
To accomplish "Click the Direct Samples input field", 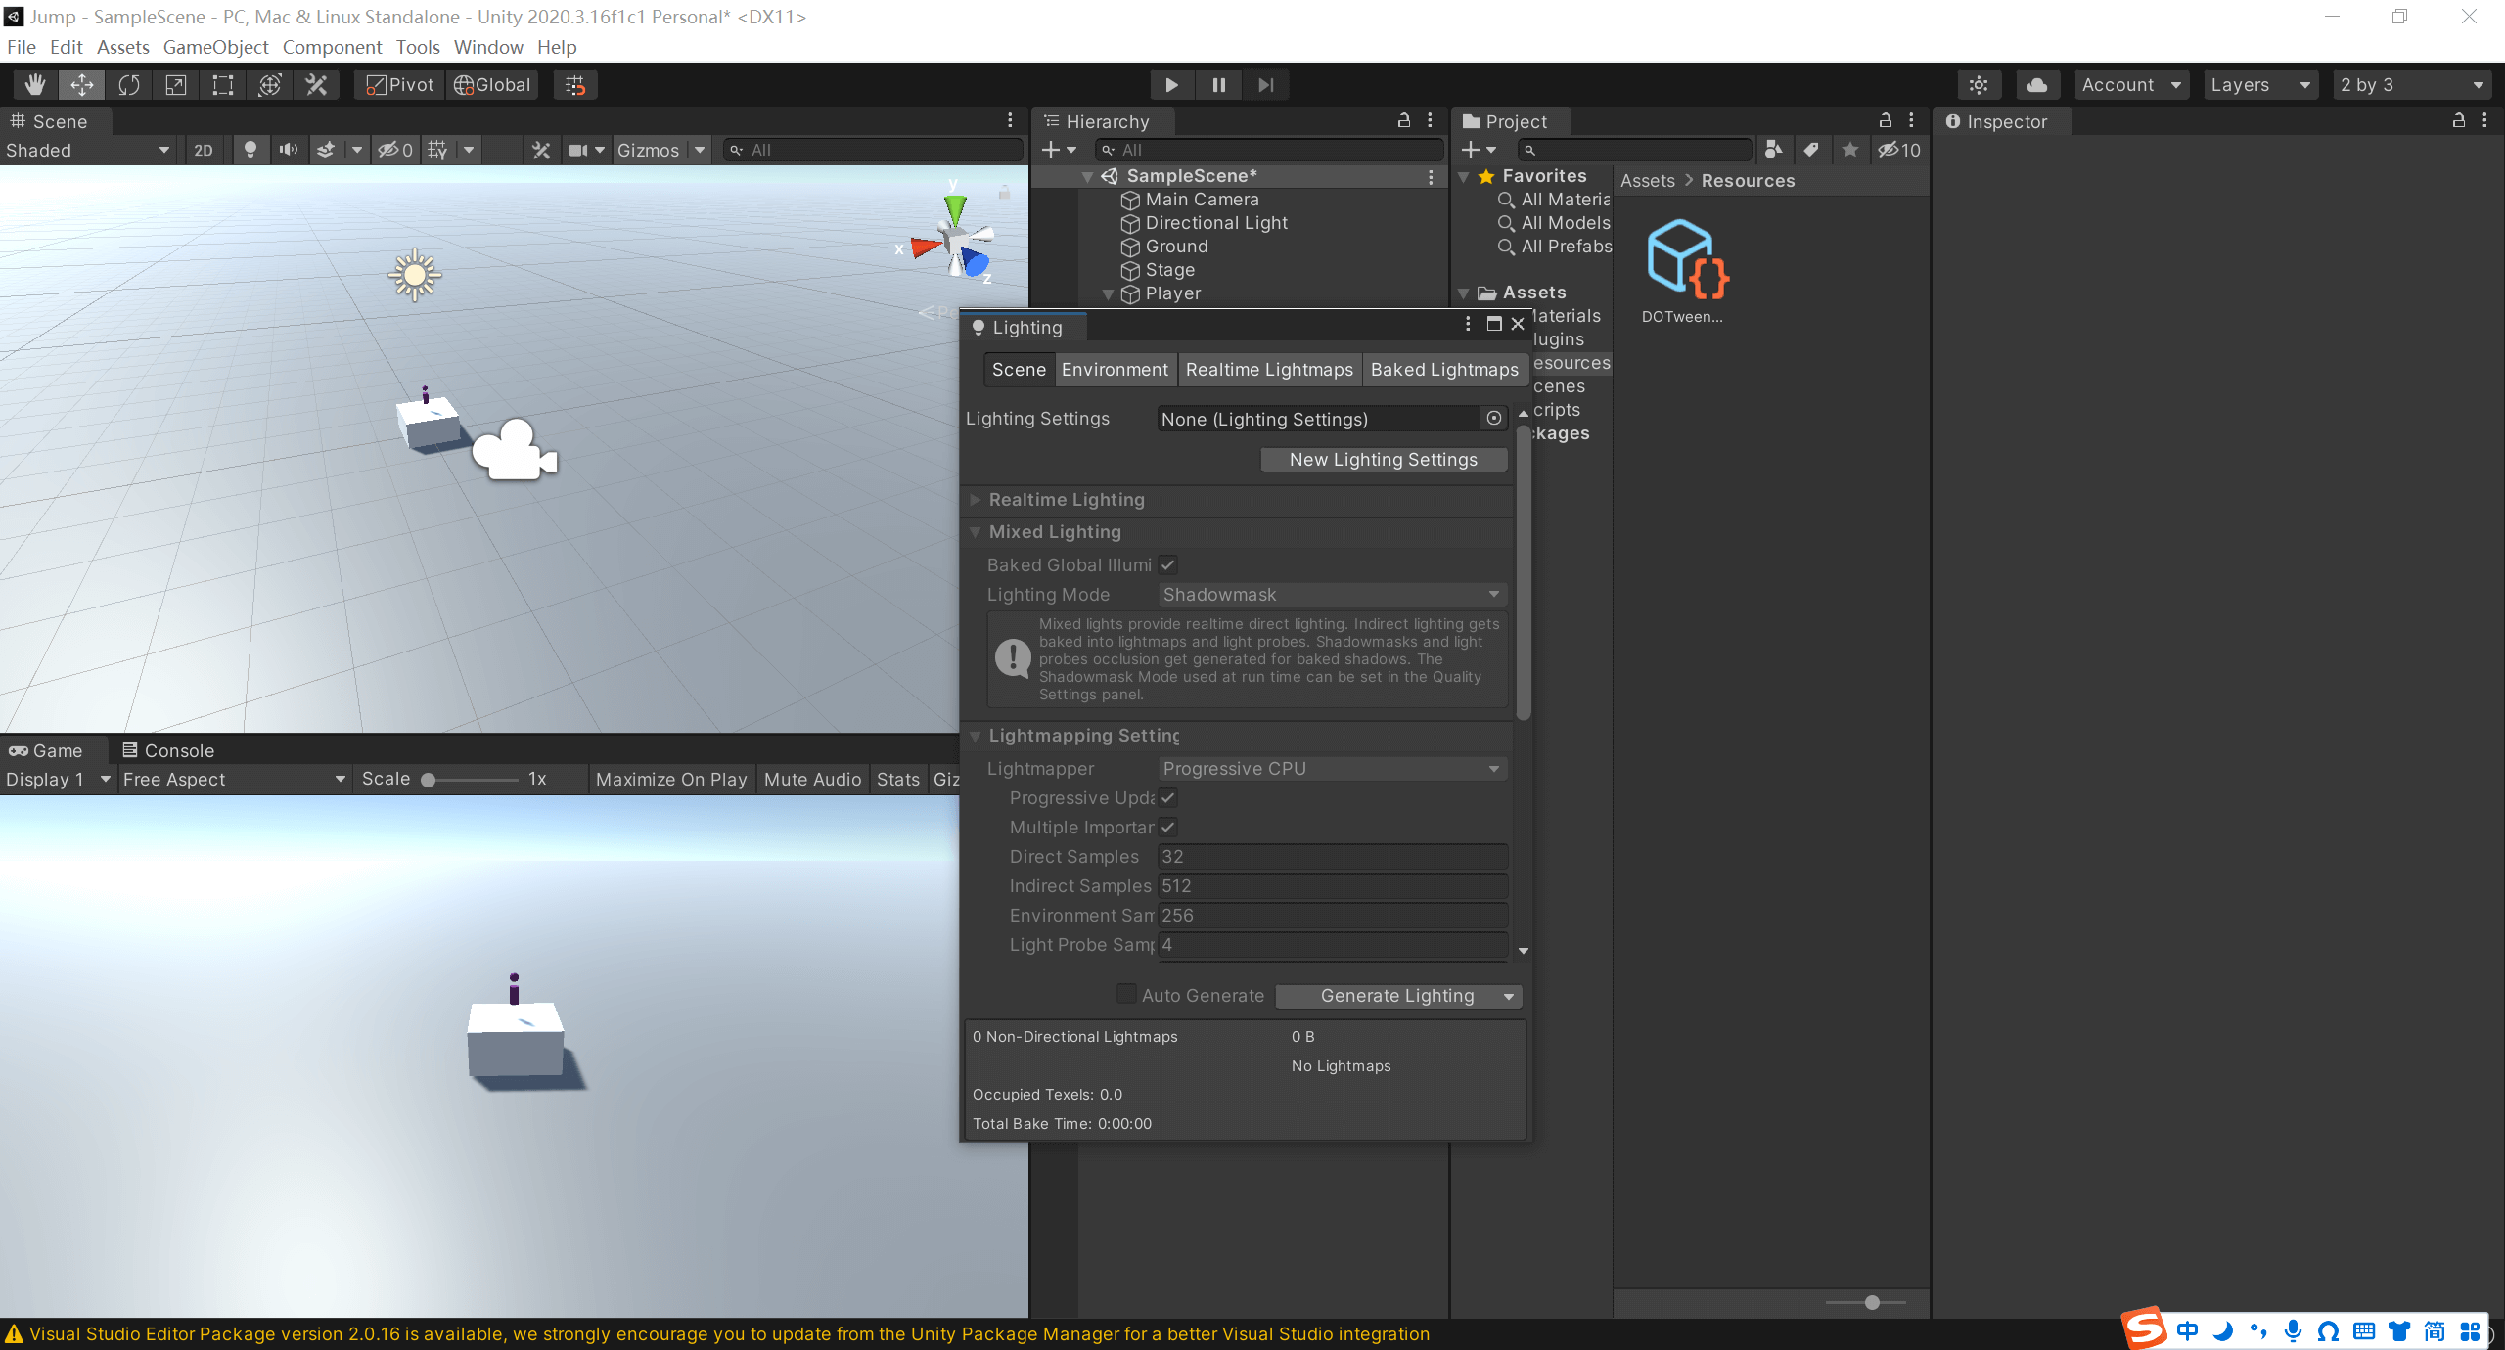I will [x=1331, y=857].
